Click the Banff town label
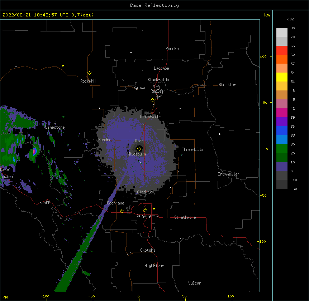 (44, 203)
